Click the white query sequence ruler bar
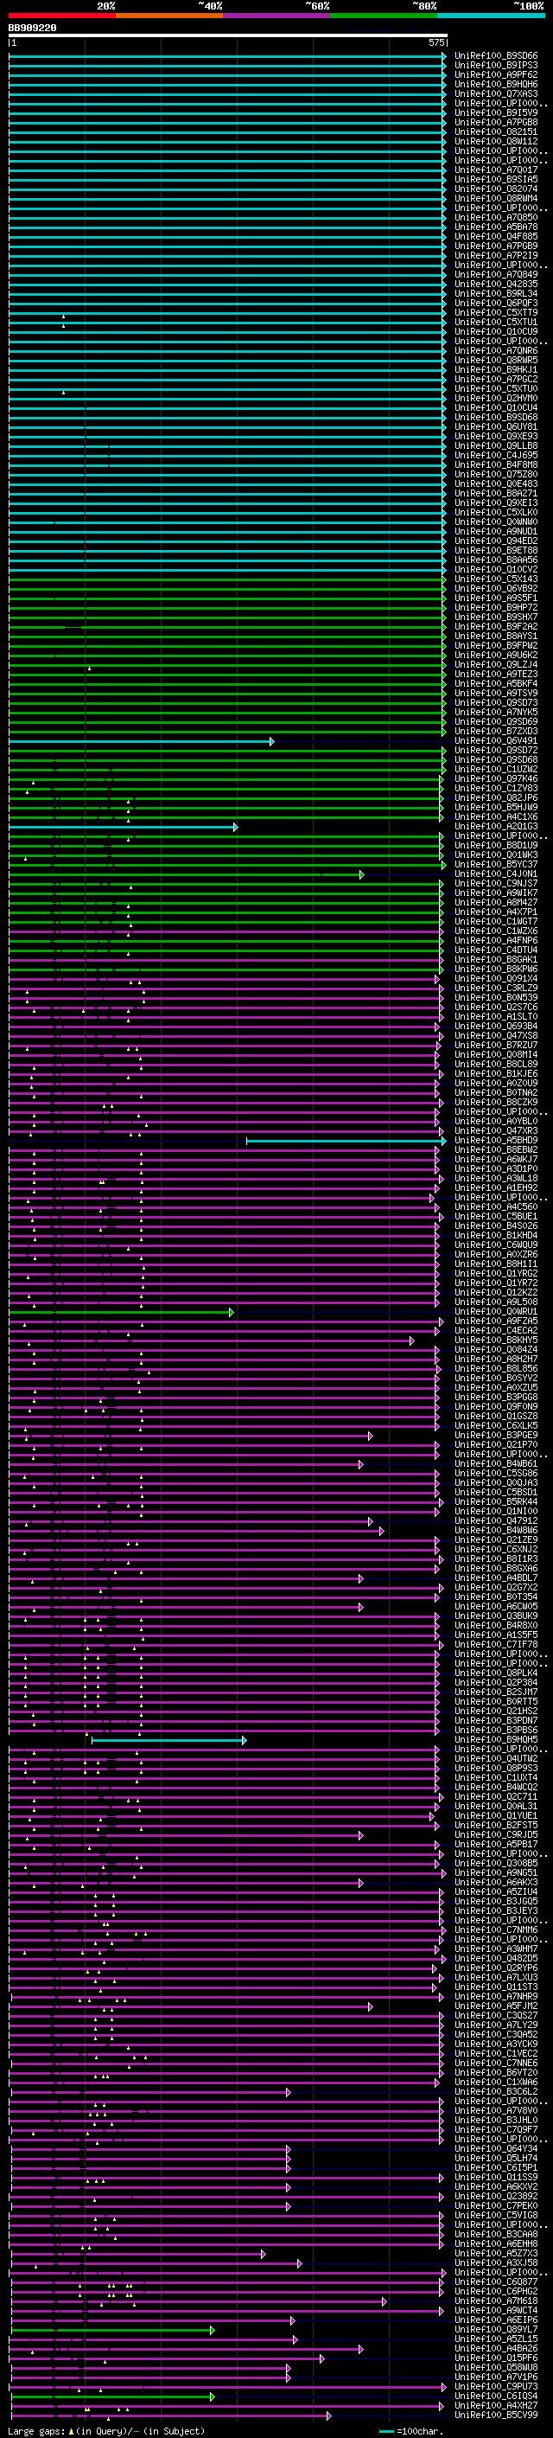553x2438 pixels. 228,36
